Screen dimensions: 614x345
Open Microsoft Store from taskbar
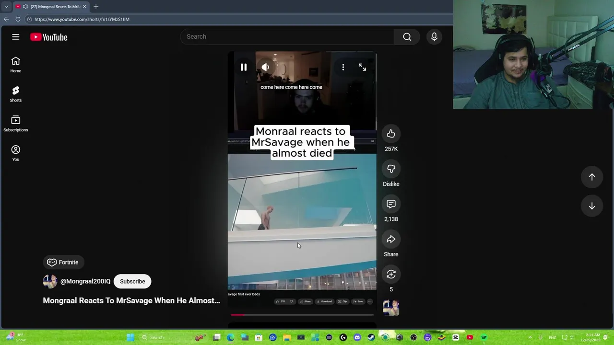point(259,337)
